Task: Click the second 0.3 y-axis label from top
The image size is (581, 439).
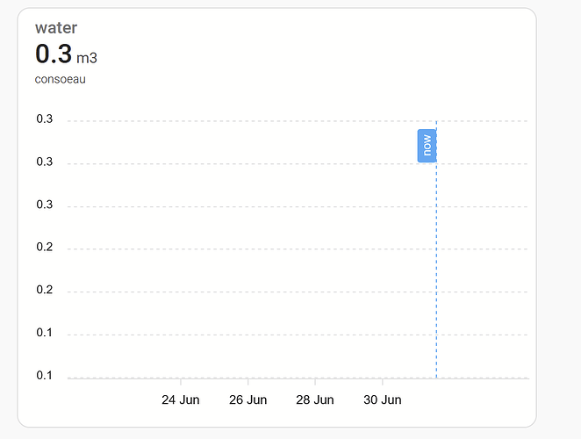Action: click(x=45, y=162)
